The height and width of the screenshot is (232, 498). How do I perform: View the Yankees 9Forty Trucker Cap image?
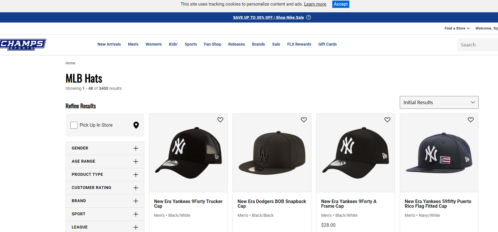tap(188, 153)
